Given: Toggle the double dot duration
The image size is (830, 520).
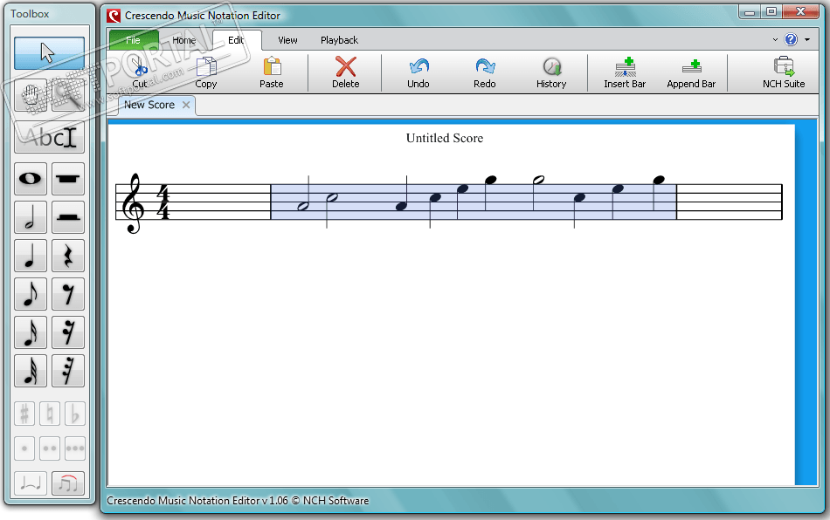Looking at the screenshot, I should click(x=50, y=448).
